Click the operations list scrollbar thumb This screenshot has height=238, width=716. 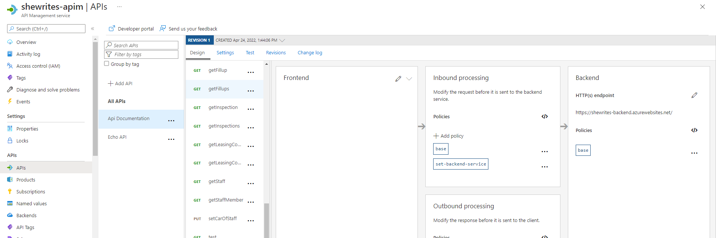266,221
